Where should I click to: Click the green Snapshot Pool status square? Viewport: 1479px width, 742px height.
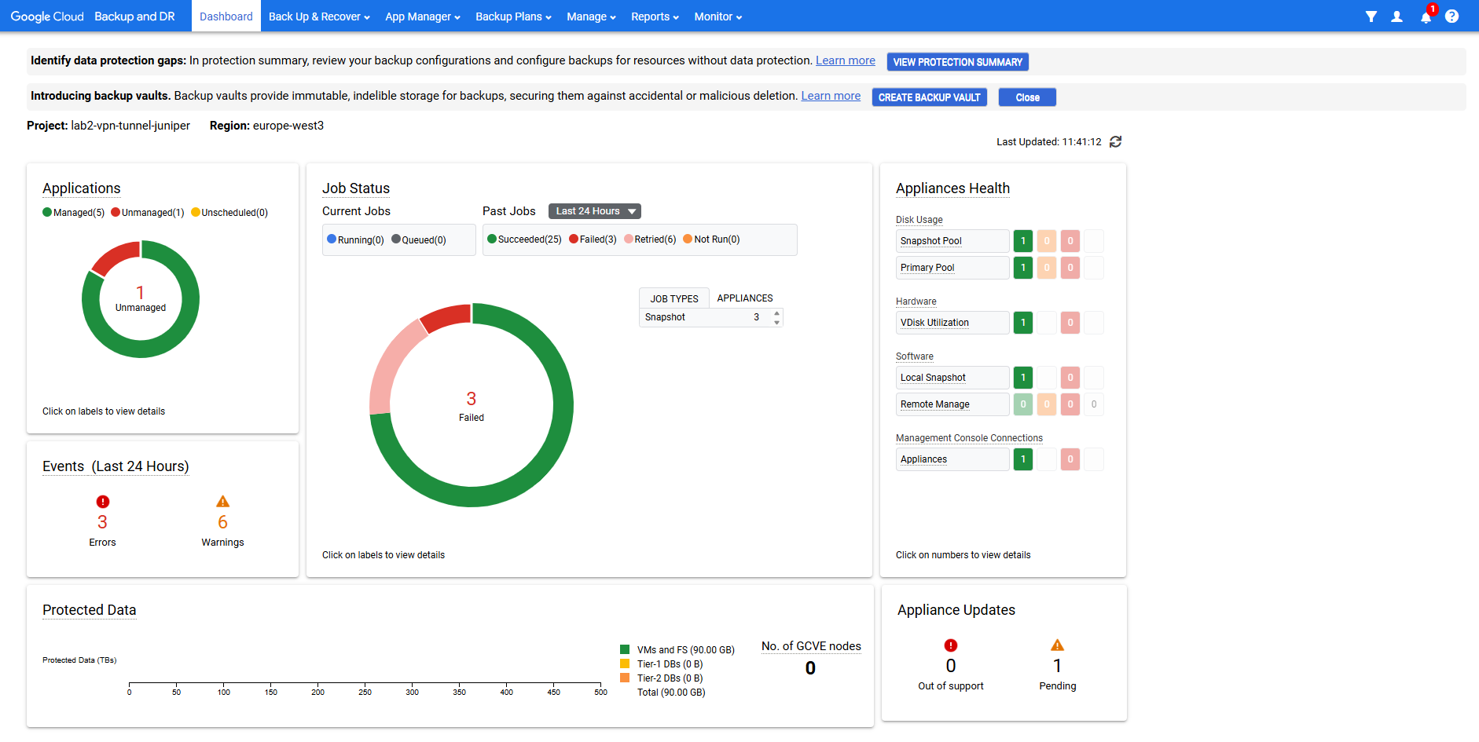tap(1022, 241)
